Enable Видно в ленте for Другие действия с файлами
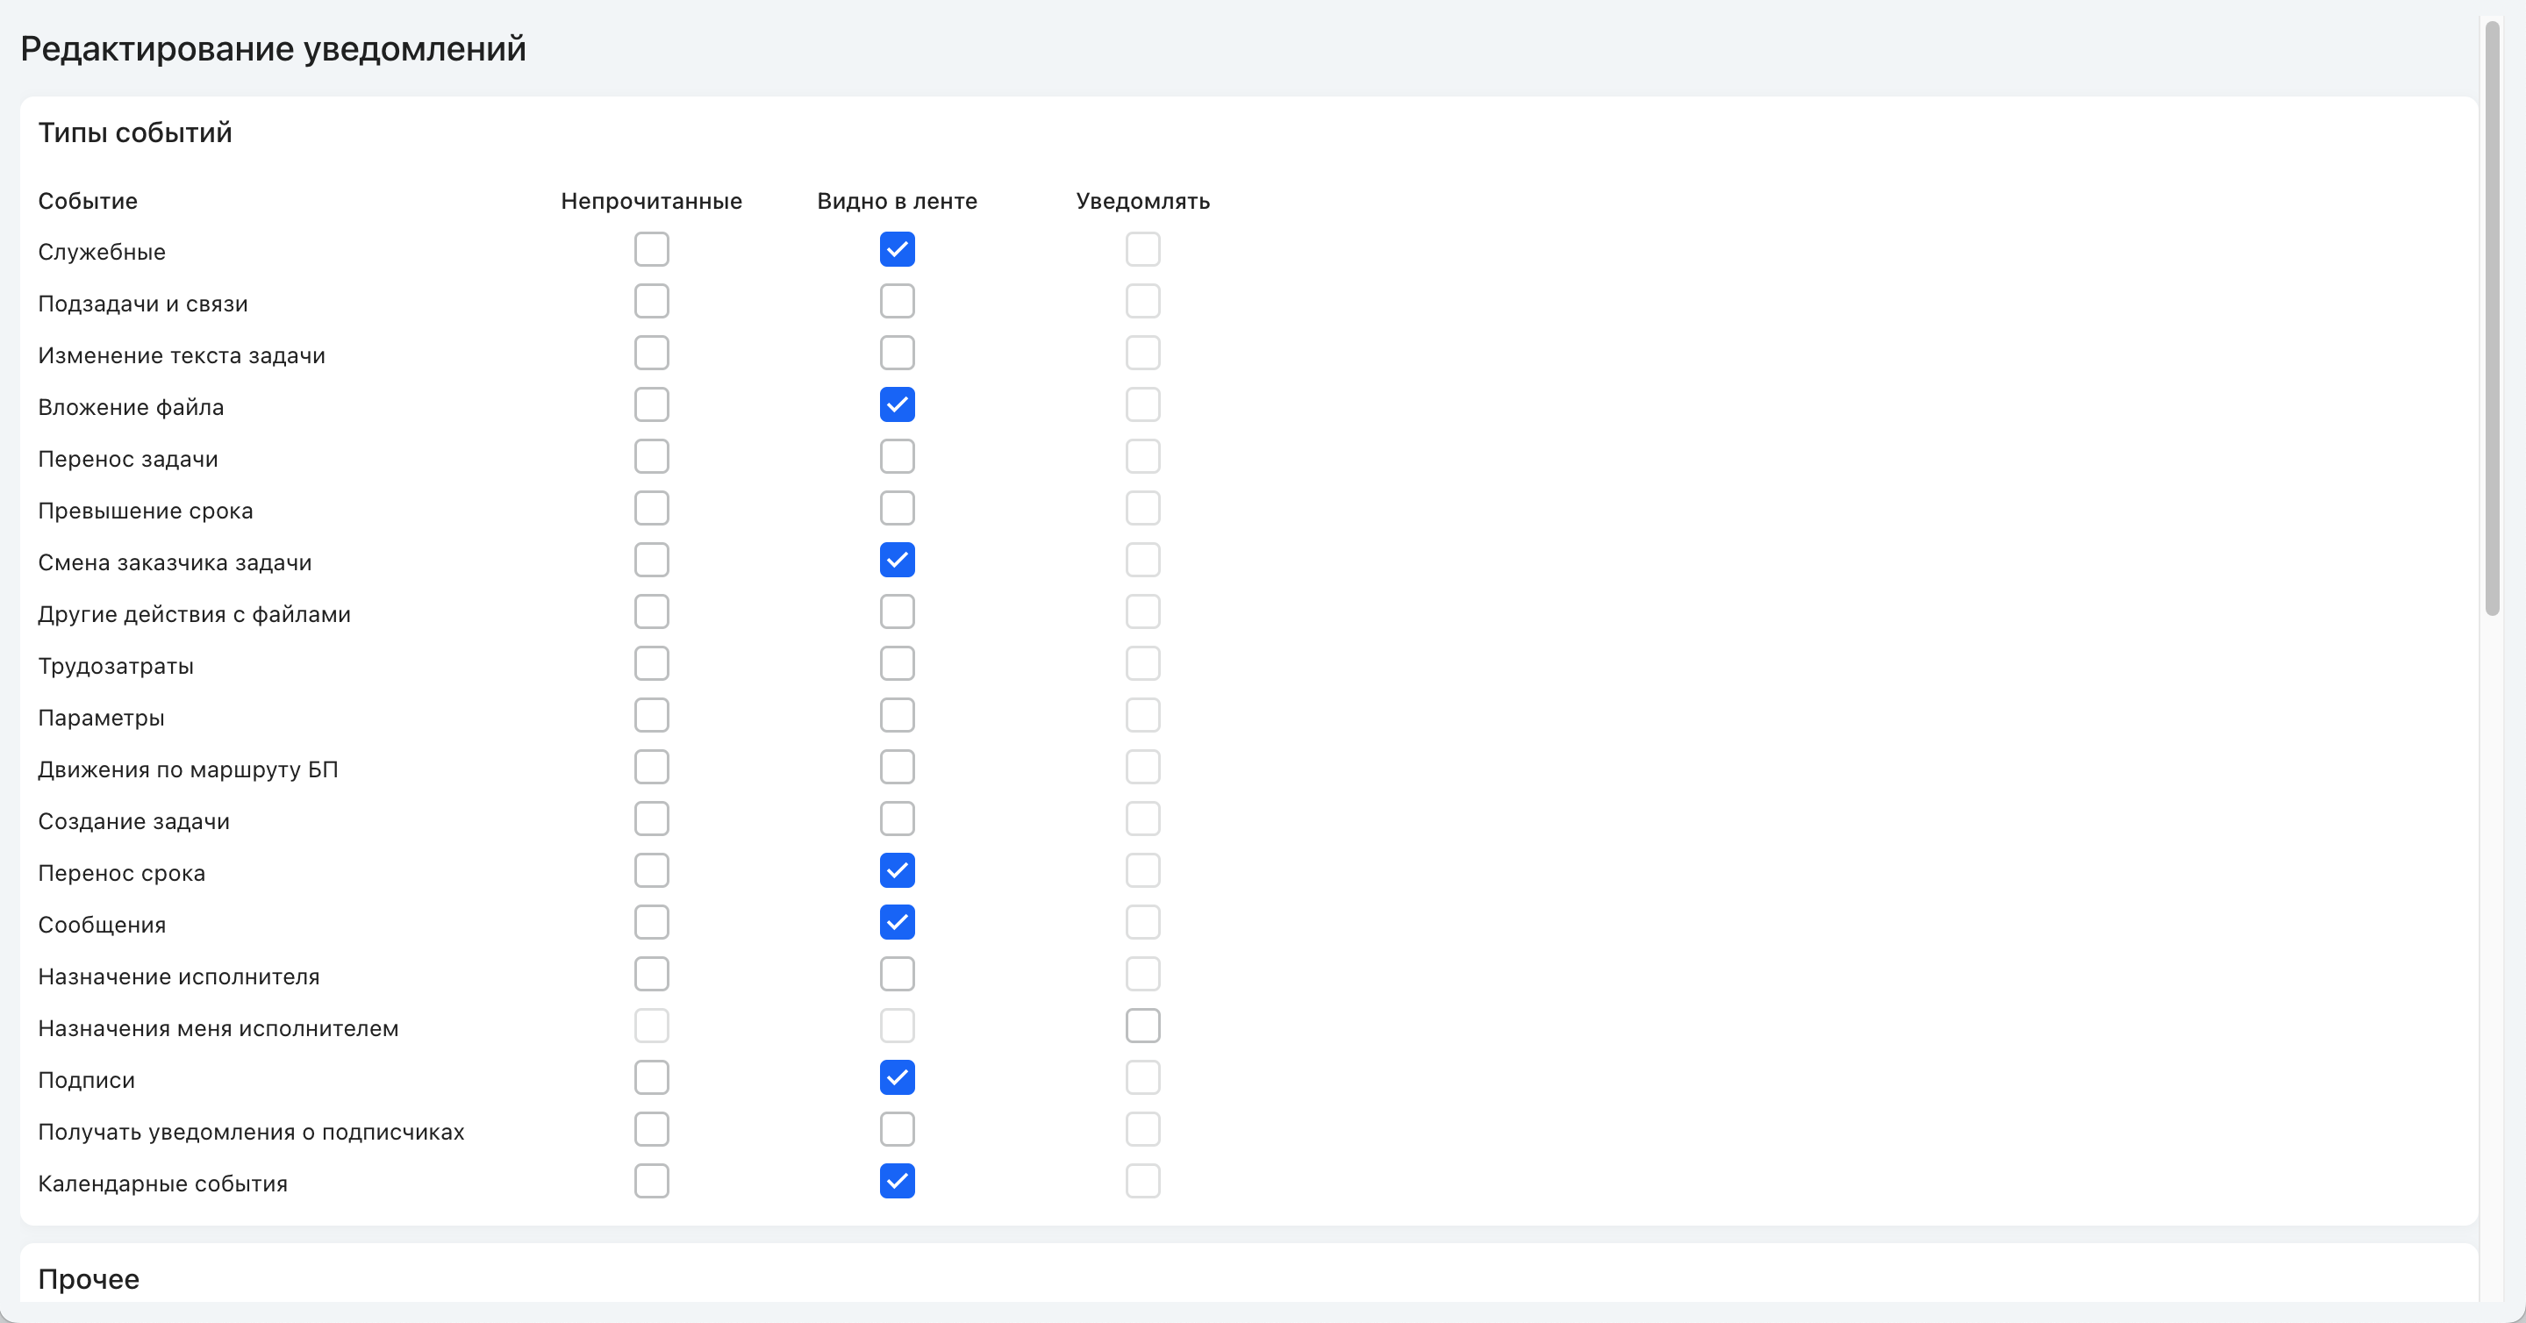 (x=898, y=612)
